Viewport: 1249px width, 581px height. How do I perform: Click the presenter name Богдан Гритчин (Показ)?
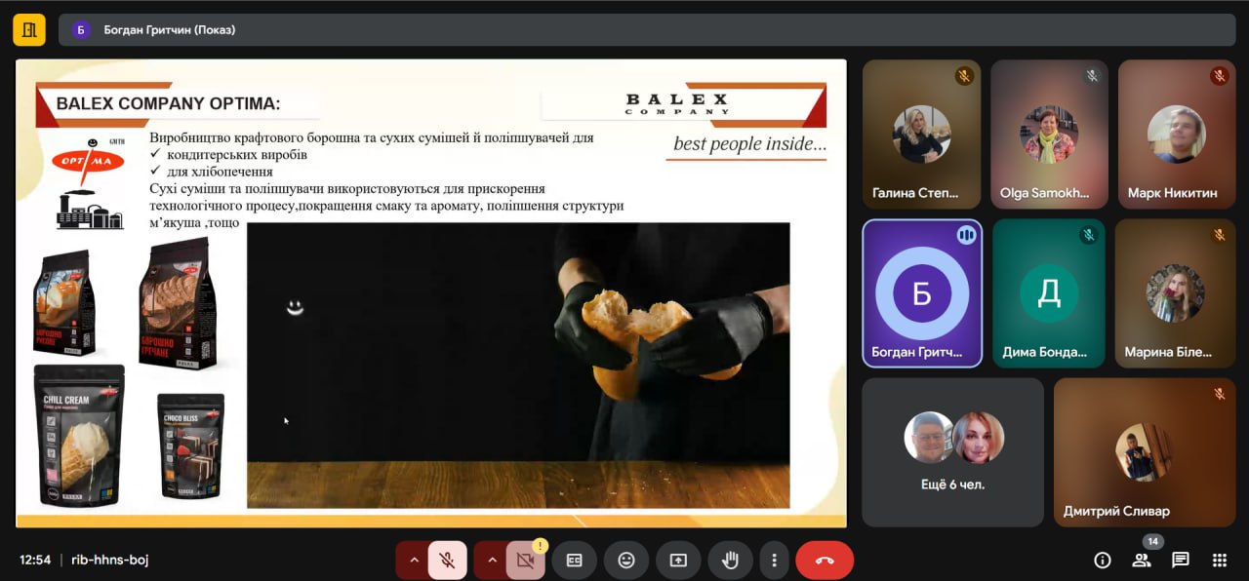[170, 30]
